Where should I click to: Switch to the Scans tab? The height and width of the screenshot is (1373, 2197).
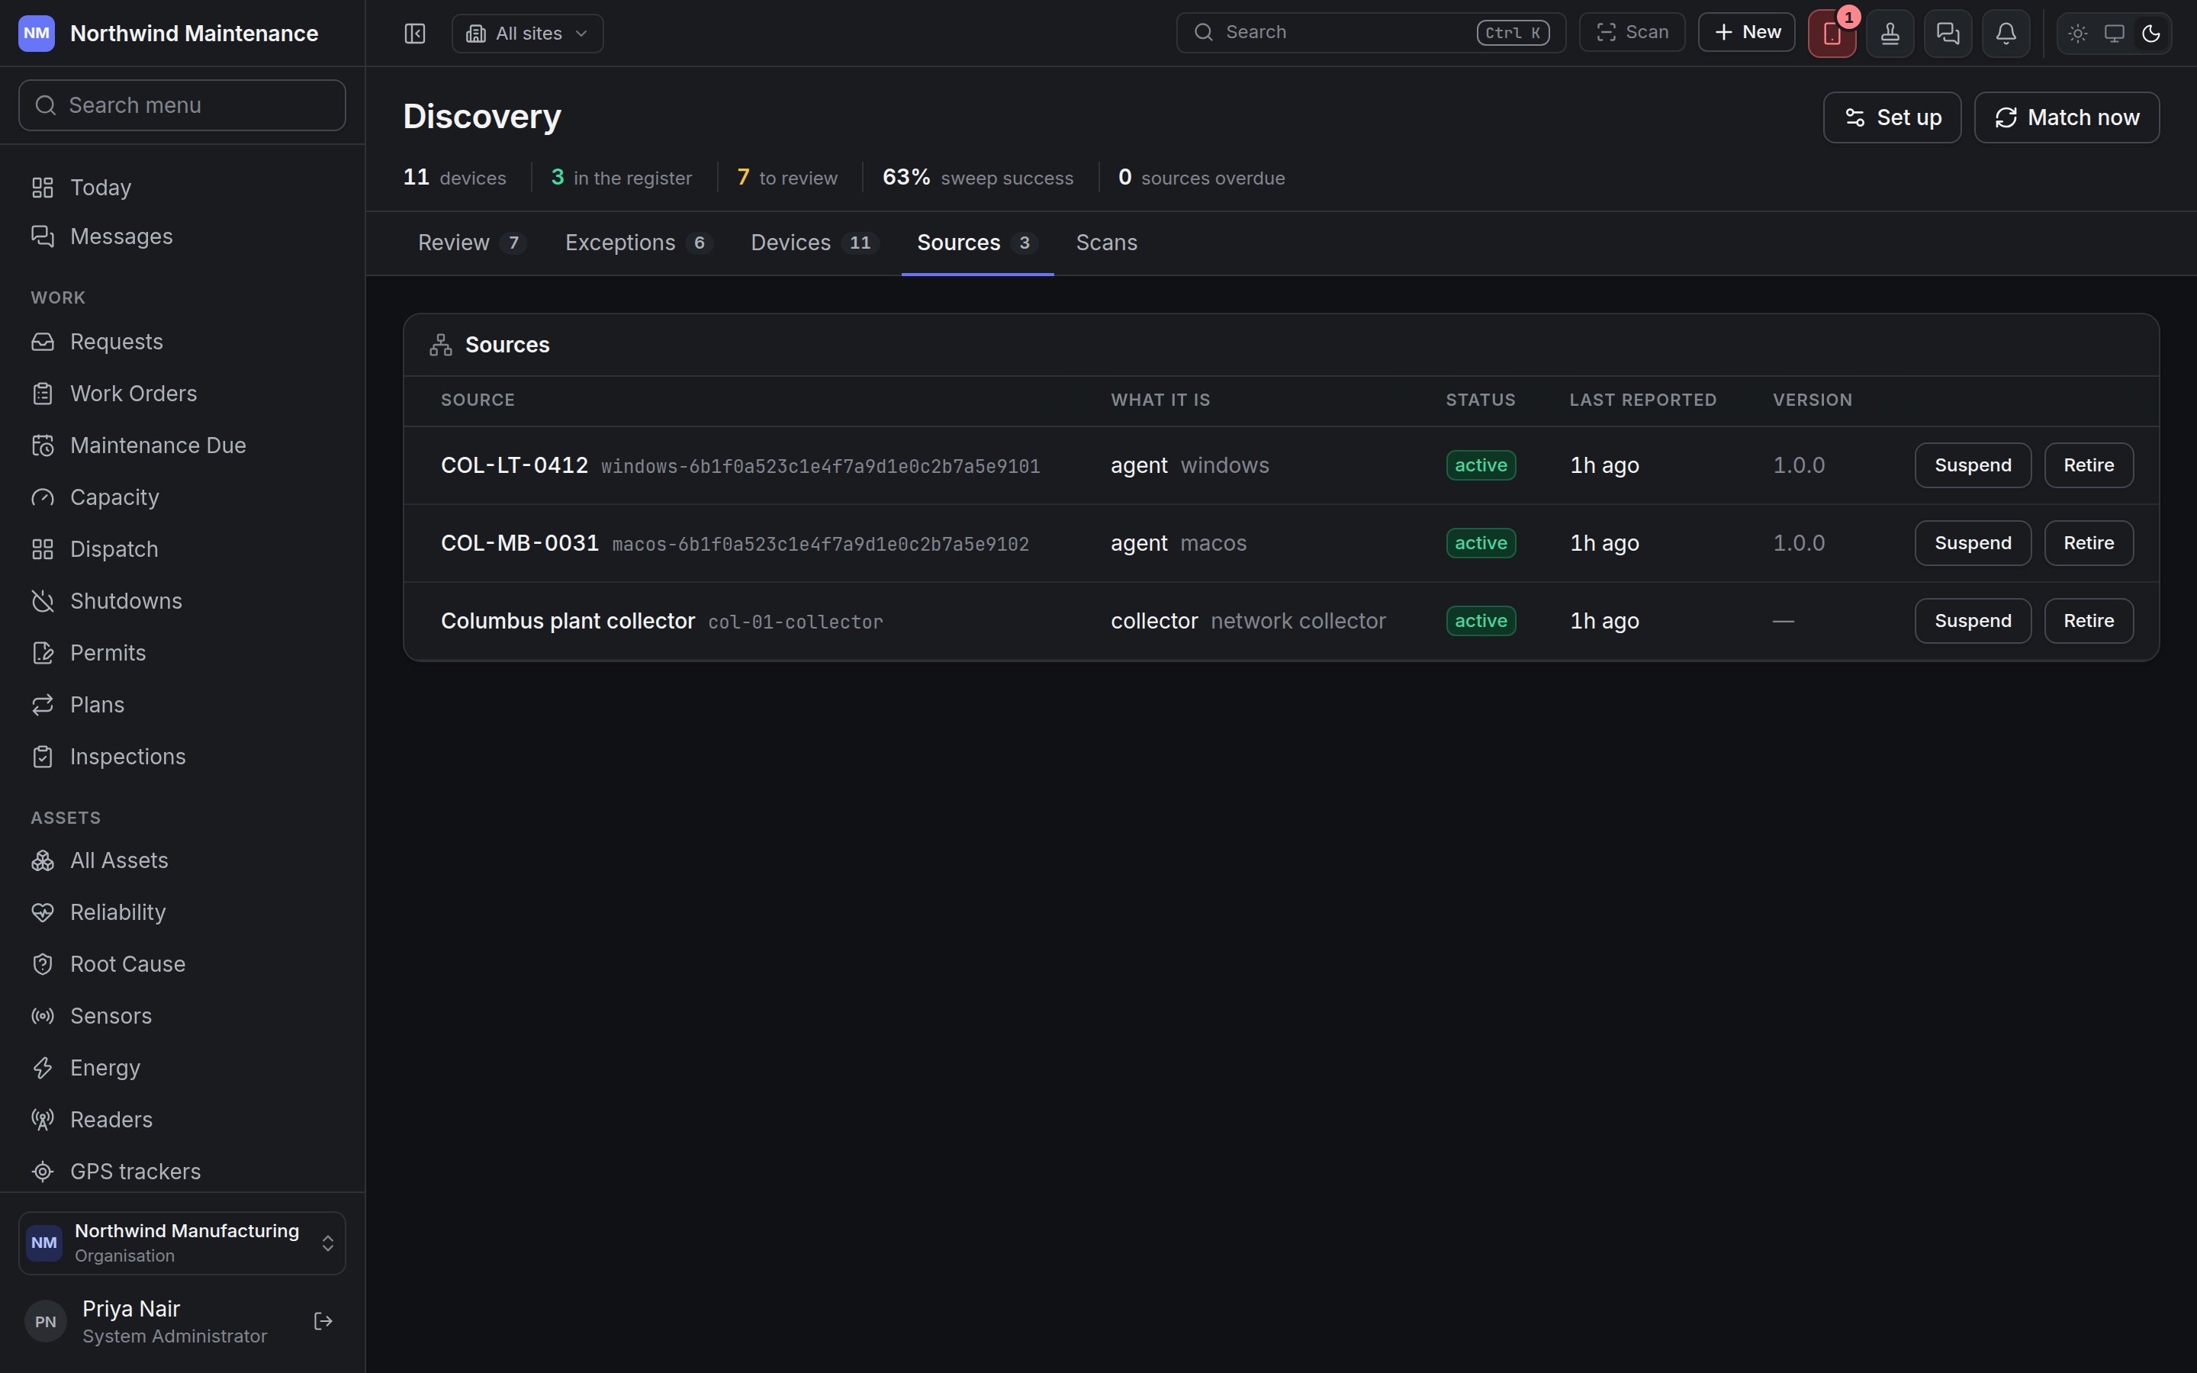coord(1107,243)
